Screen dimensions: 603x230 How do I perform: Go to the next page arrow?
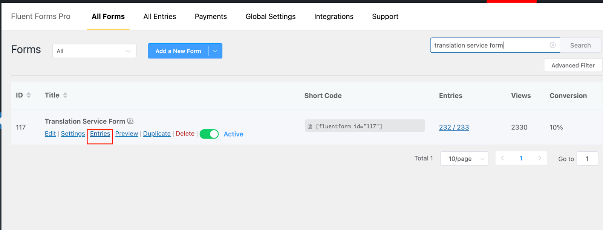(x=539, y=158)
